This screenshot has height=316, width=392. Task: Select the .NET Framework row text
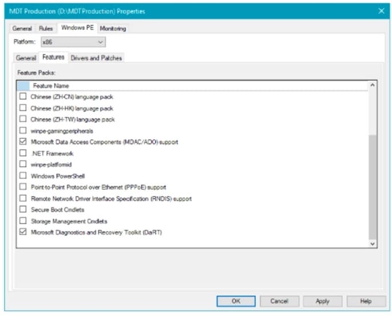52,154
